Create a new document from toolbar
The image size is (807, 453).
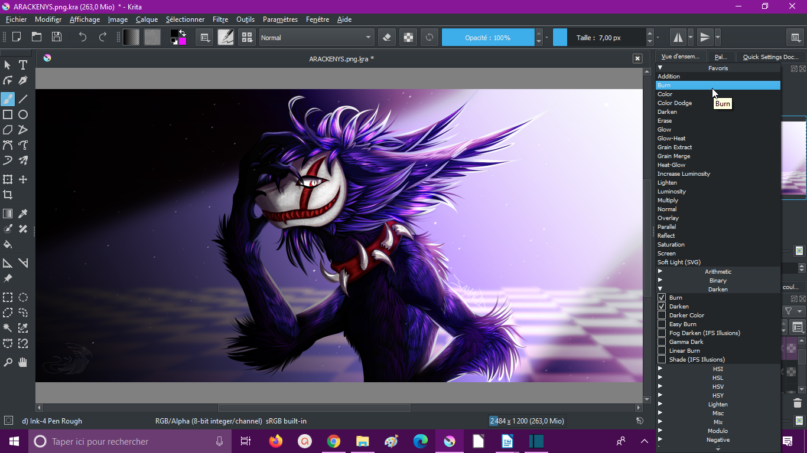tap(17, 37)
